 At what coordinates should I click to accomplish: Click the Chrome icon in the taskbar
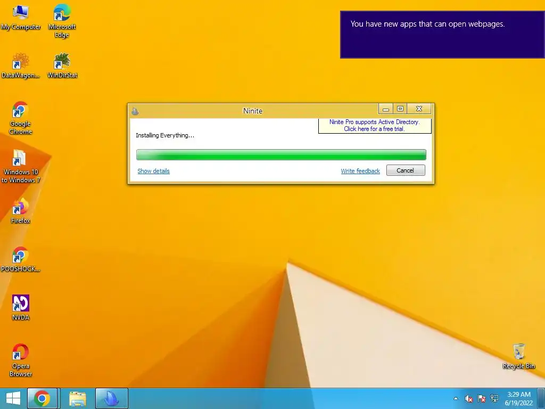(42, 398)
